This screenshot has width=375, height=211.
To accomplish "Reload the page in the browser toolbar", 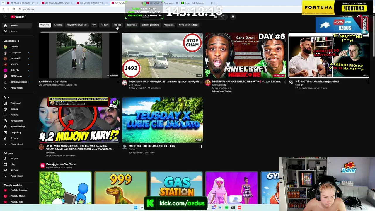I will (14, 9).
